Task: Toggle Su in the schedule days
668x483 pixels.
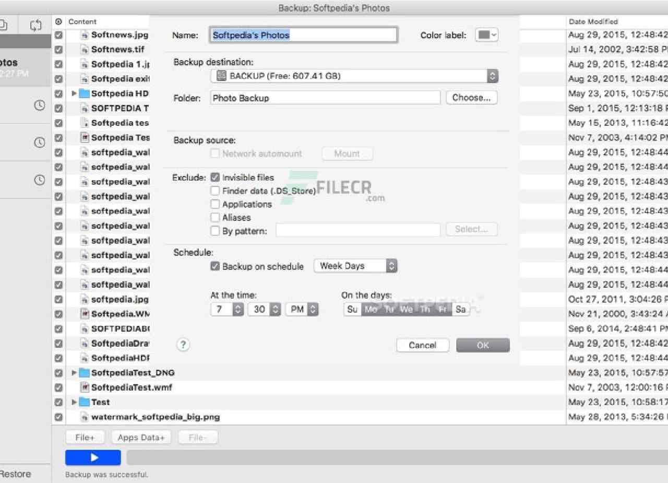Action: click(352, 309)
